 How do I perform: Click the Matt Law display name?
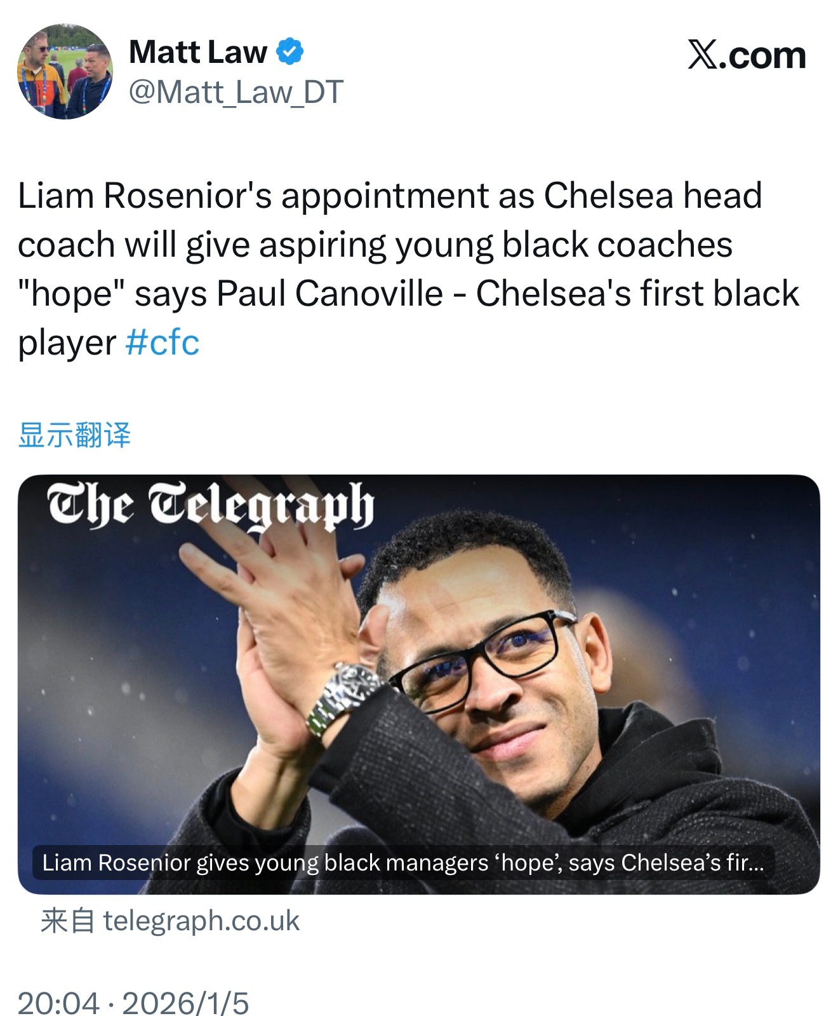coord(197,52)
